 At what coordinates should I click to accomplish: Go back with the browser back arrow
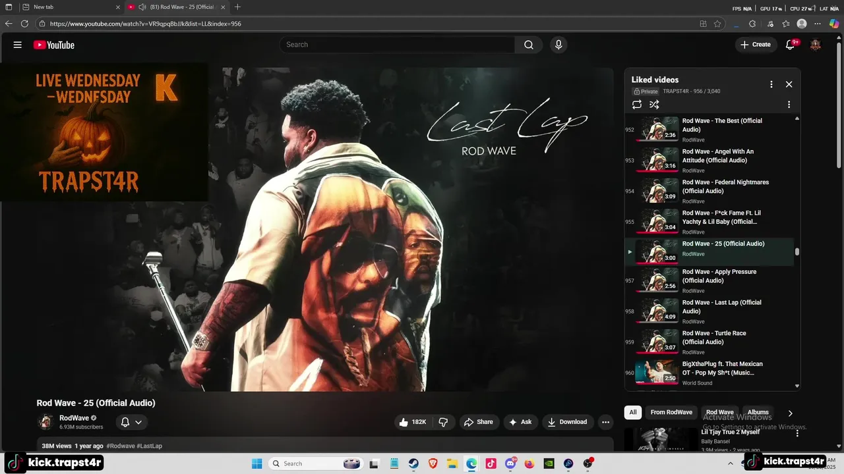click(x=9, y=24)
